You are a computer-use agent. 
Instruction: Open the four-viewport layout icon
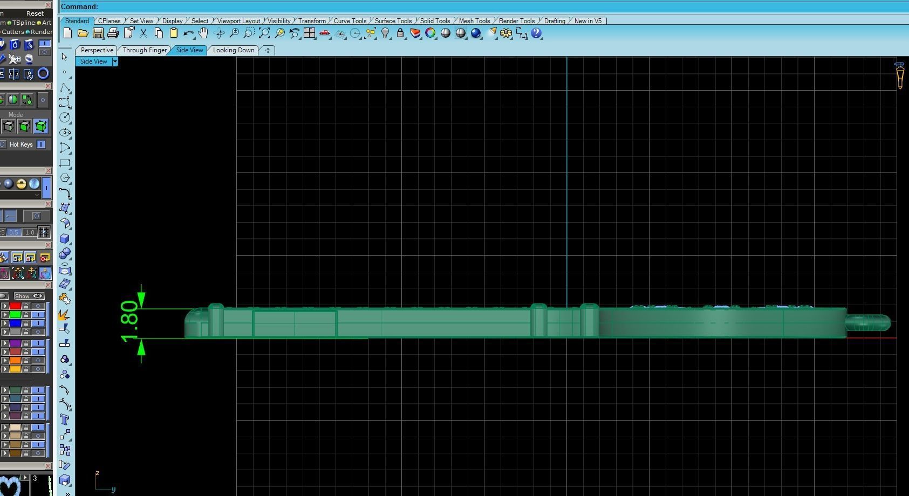309,33
